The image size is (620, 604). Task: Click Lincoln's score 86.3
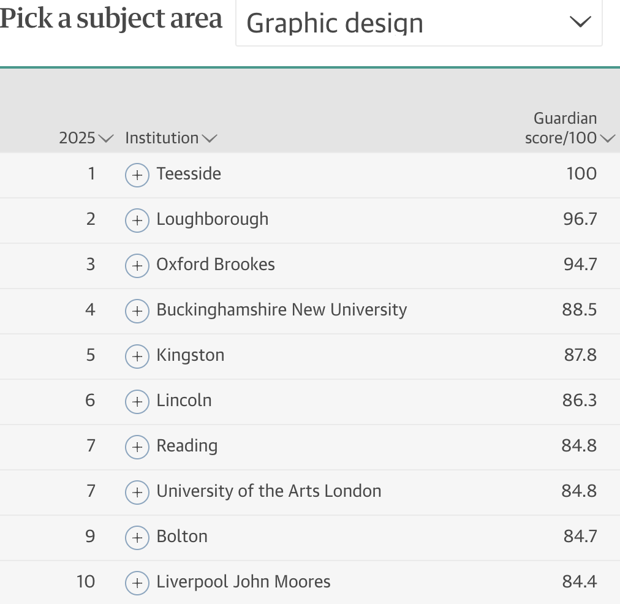coord(580,400)
